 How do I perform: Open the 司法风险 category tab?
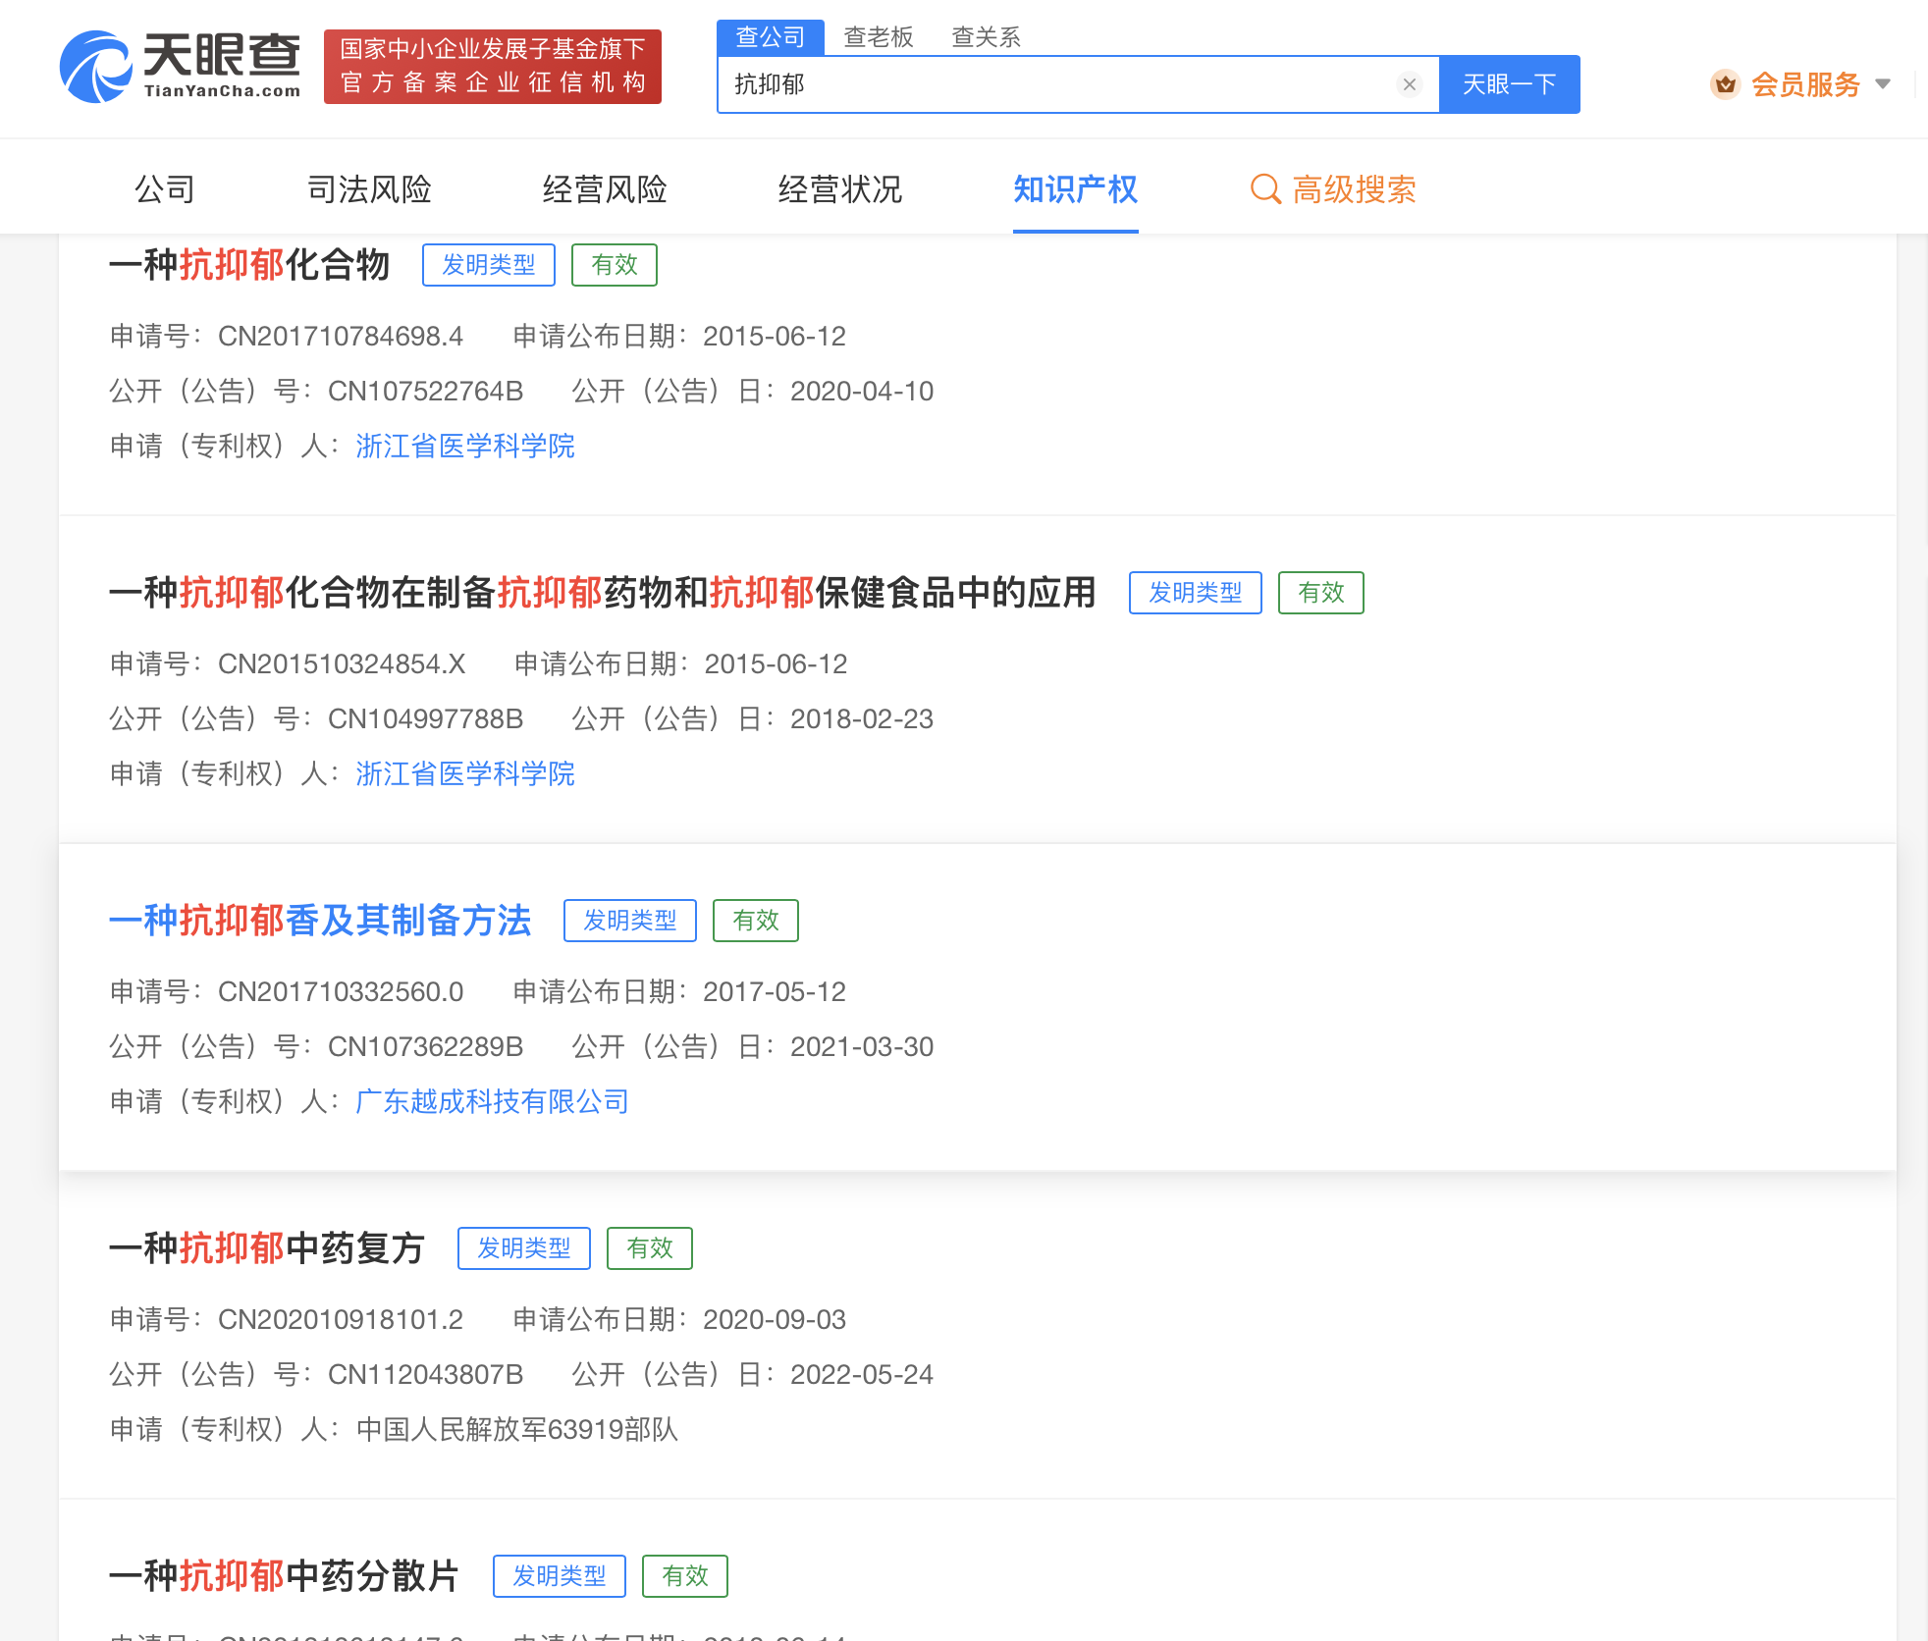[369, 189]
